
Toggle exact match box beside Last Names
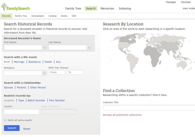point(89,47)
